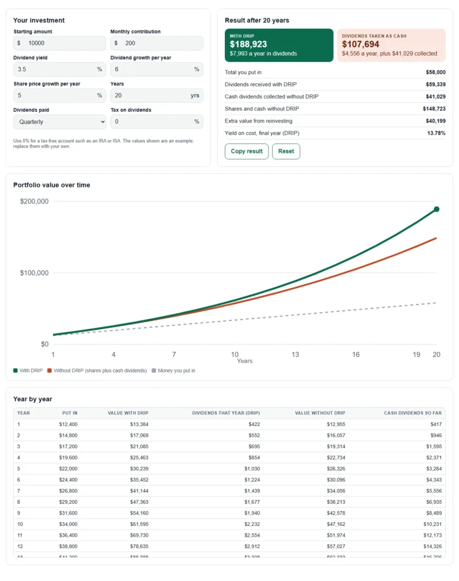Image resolution: width=459 pixels, height=581 pixels.
Task: Click the YEAR column header
Action: point(23,413)
